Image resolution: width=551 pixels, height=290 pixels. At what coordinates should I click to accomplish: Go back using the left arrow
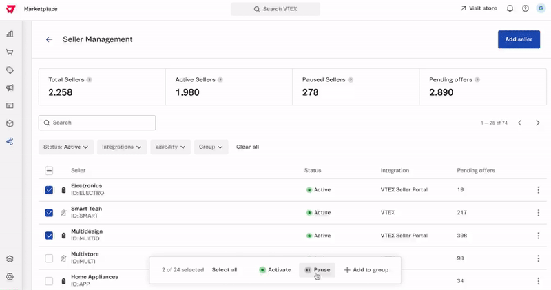(49, 40)
